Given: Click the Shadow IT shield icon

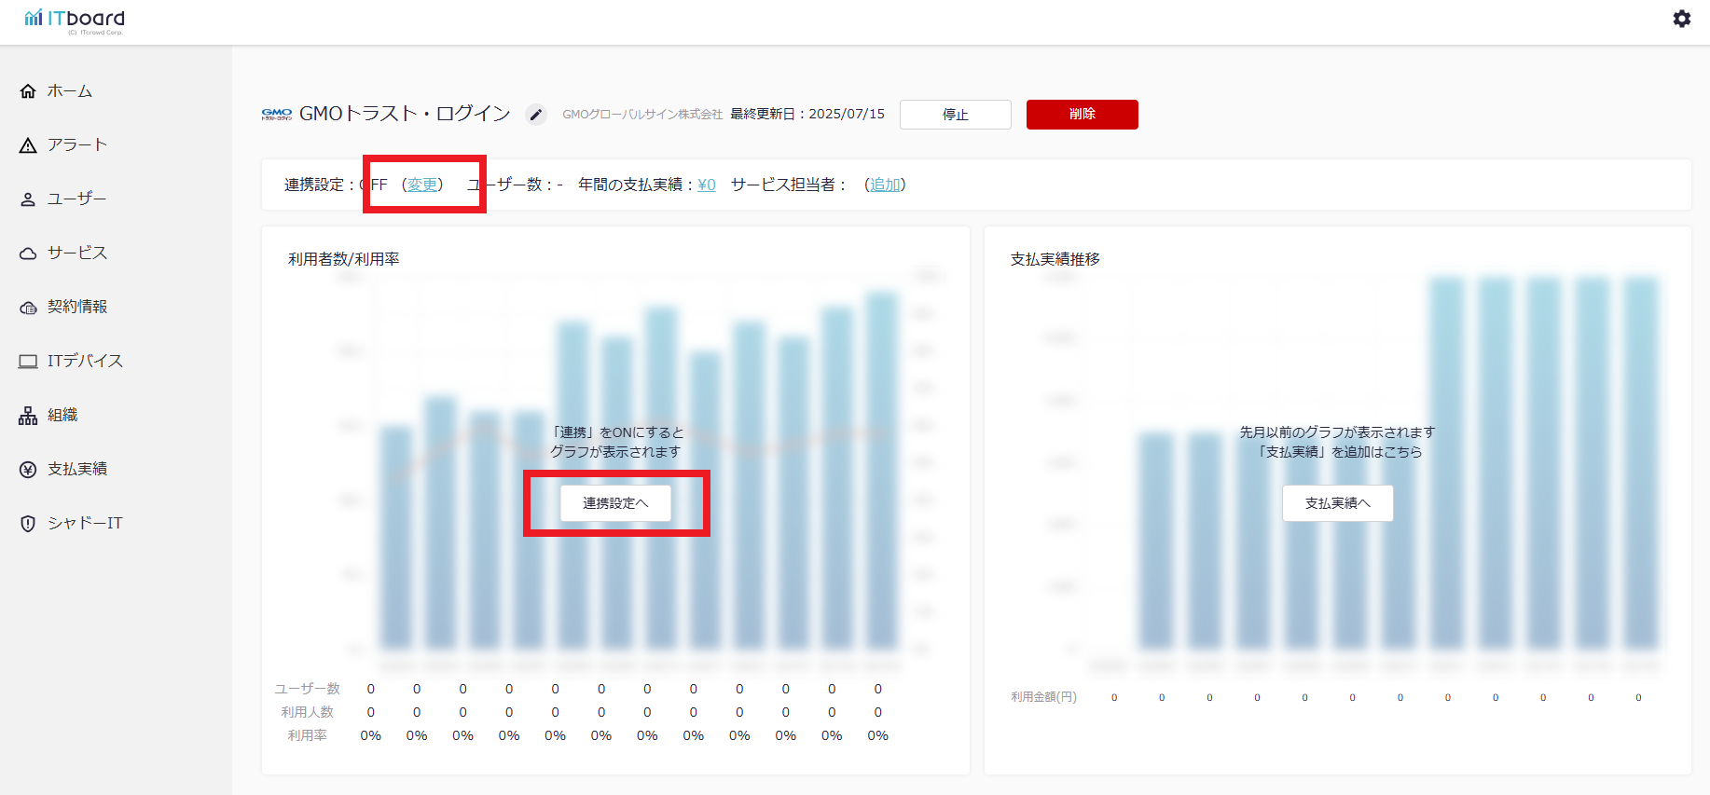Looking at the screenshot, I should tap(28, 524).
